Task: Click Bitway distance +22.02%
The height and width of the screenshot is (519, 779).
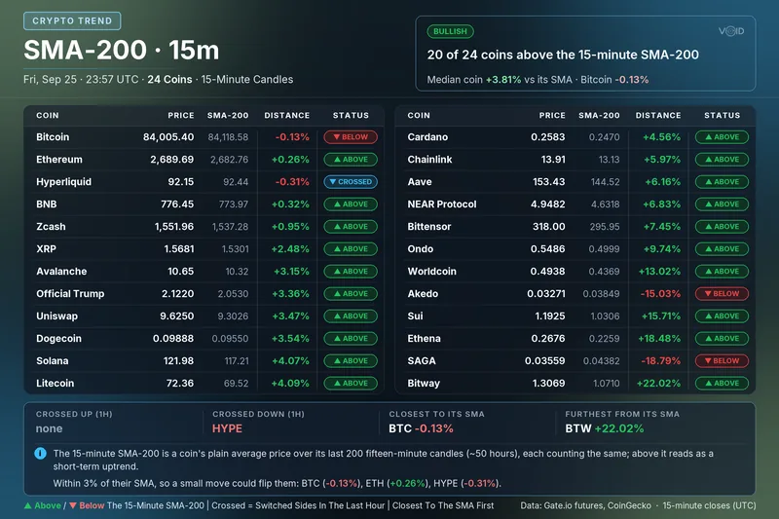Action: (658, 383)
